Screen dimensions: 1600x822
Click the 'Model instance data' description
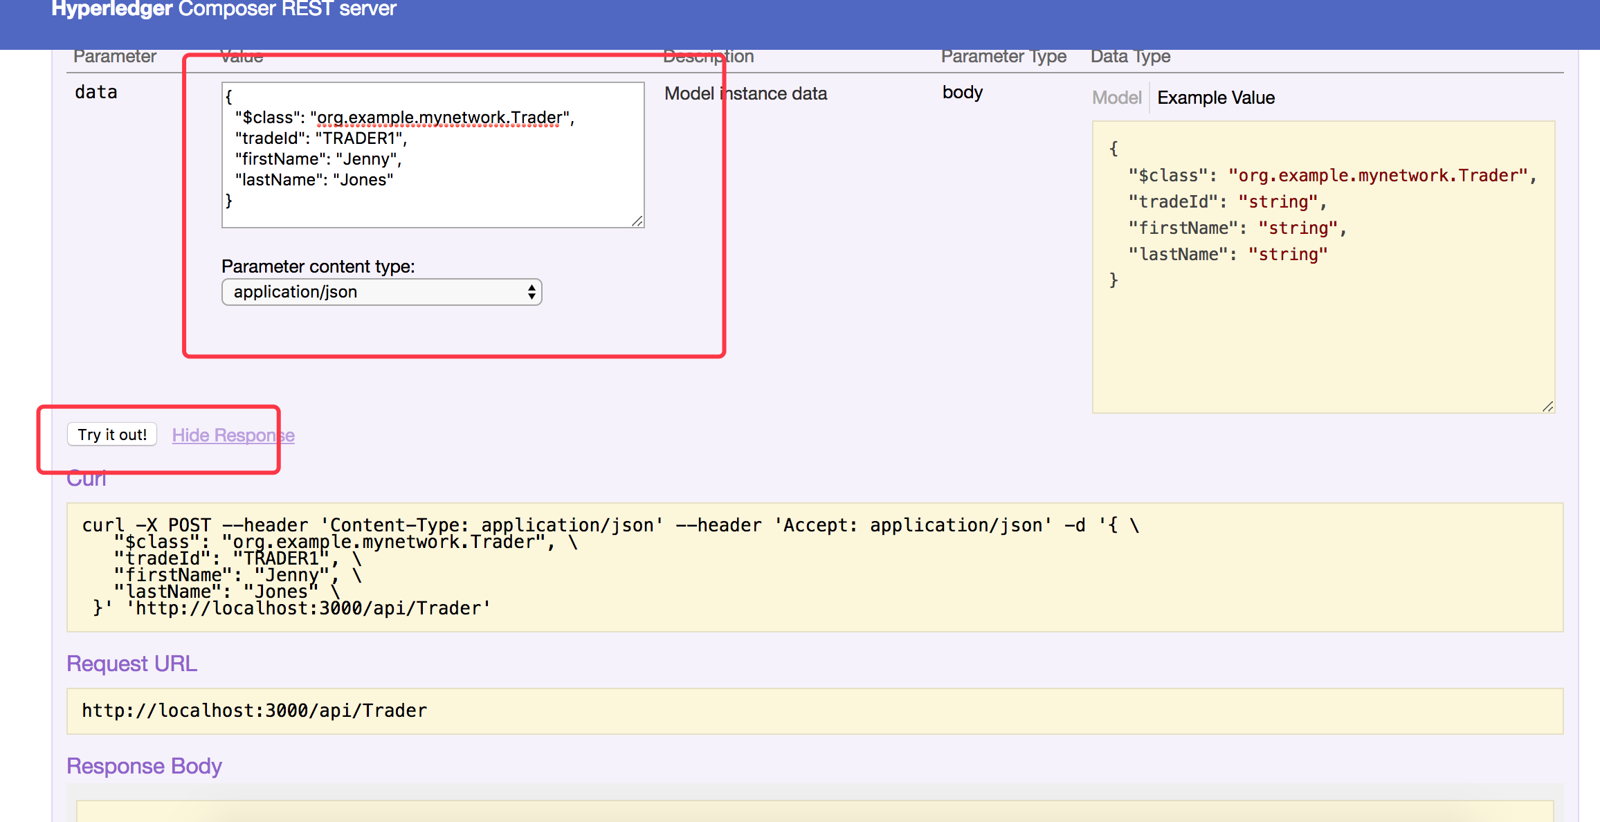[x=745, y=93]
